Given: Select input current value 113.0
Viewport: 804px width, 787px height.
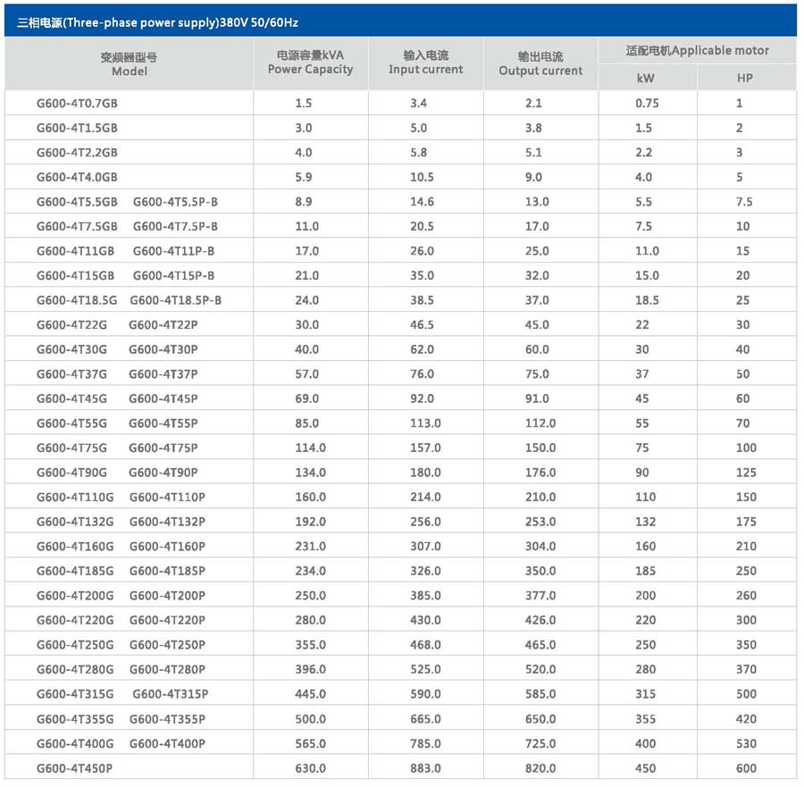Looking at the screenshot, I should (425, 423).
